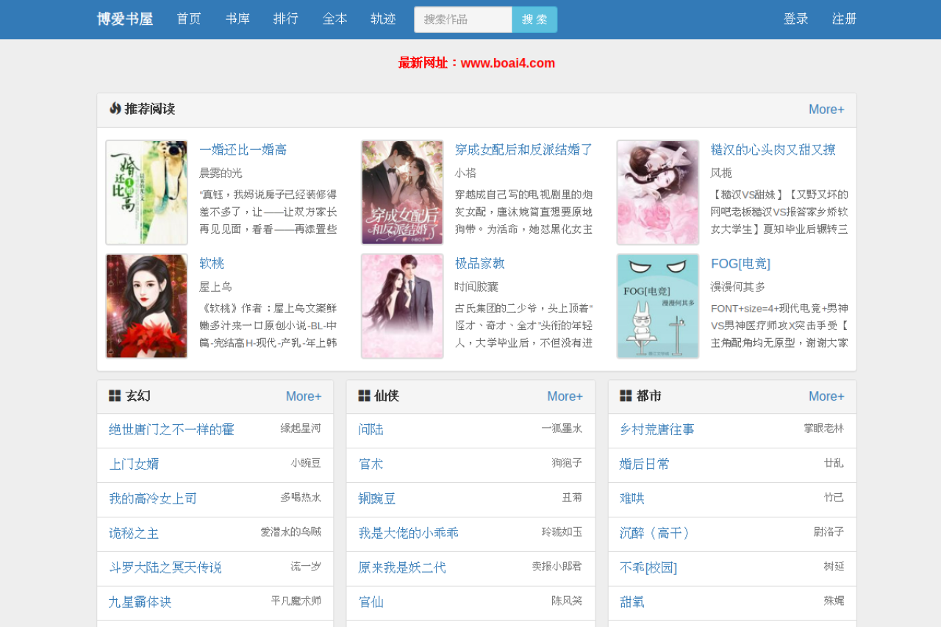
Task: Select 全本 in the navigation bar
Action: click(334, 19)
